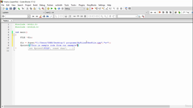
Task: Click the Build and run icon
Action: 55,9
